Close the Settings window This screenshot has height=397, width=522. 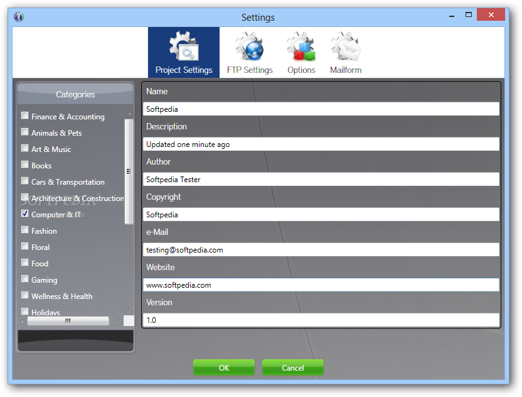(491, 14)
